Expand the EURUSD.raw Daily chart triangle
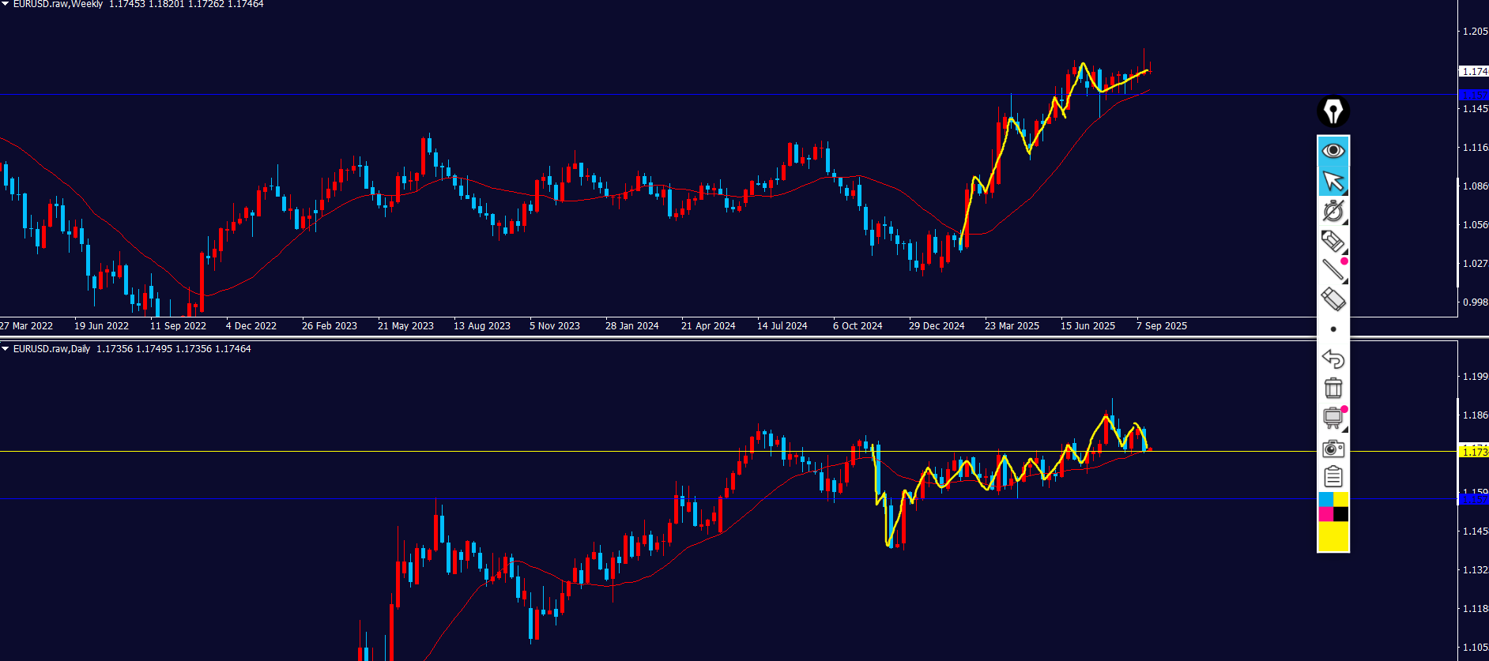 click(6, 348)
